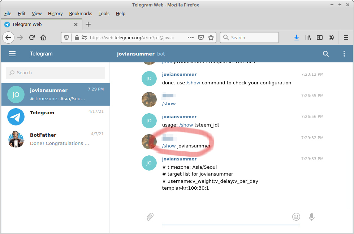Open the Bookmarks menu

81,14
